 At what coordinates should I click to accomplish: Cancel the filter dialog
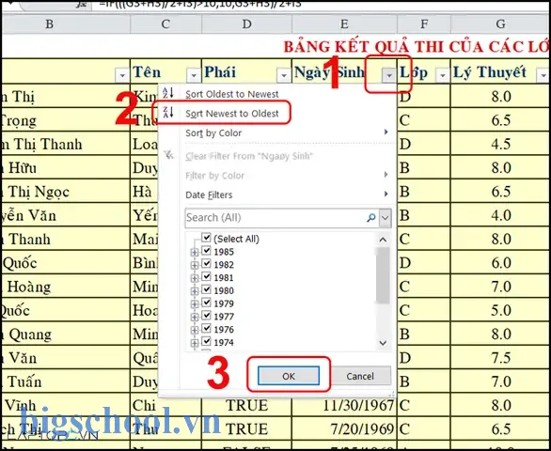[360, 376]
